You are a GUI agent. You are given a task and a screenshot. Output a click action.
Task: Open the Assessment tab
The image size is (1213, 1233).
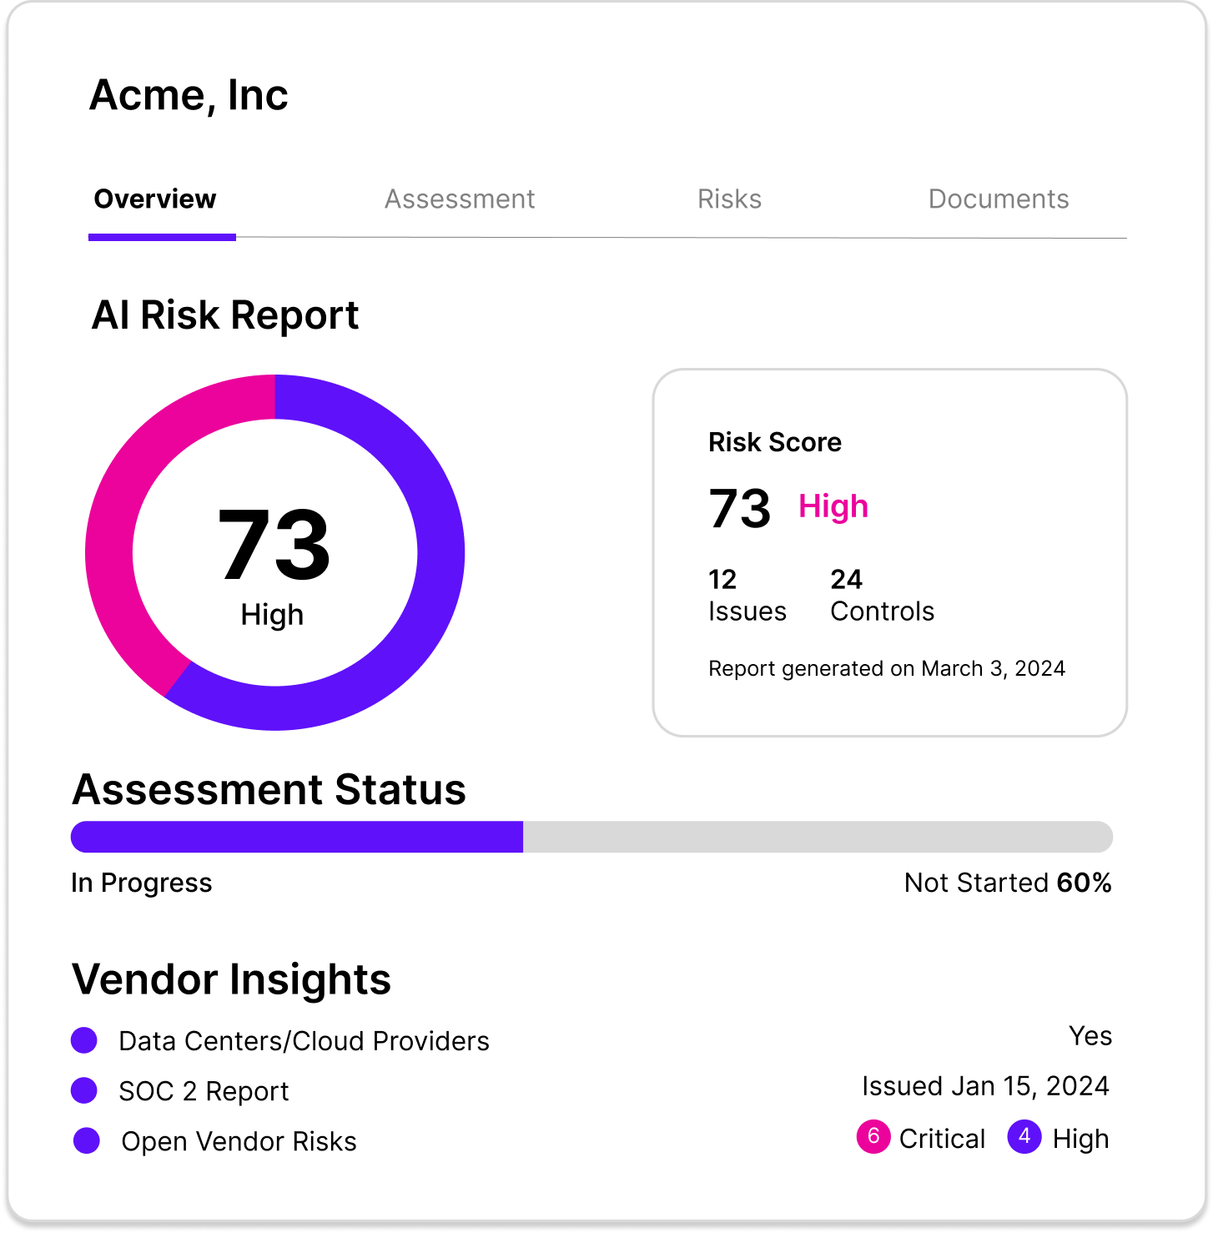(459, 199)
